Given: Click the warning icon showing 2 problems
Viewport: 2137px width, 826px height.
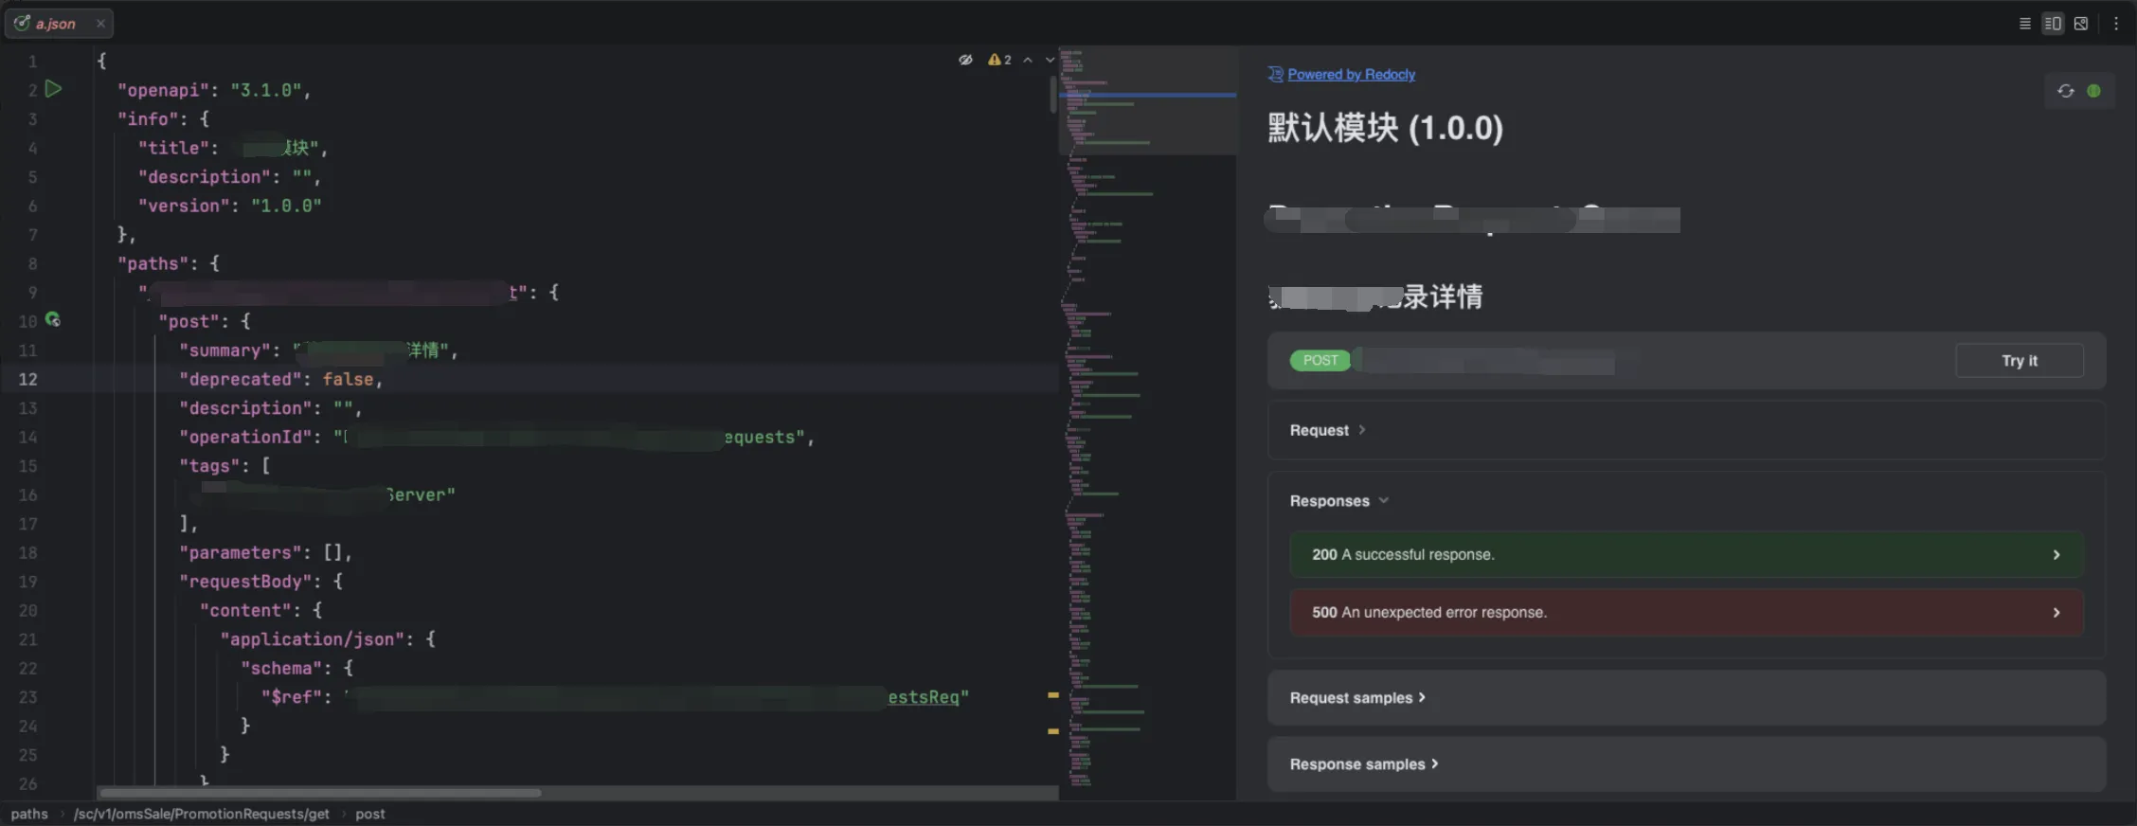Looking at the screenshot, I should (x=998, y=60).
